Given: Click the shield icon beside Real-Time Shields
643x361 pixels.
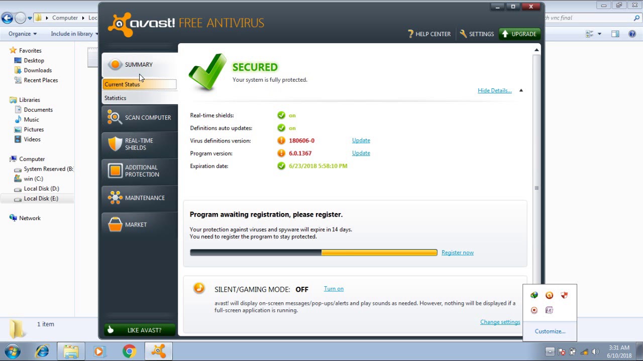Looking at the screenshot, I should tap(115, 144).
